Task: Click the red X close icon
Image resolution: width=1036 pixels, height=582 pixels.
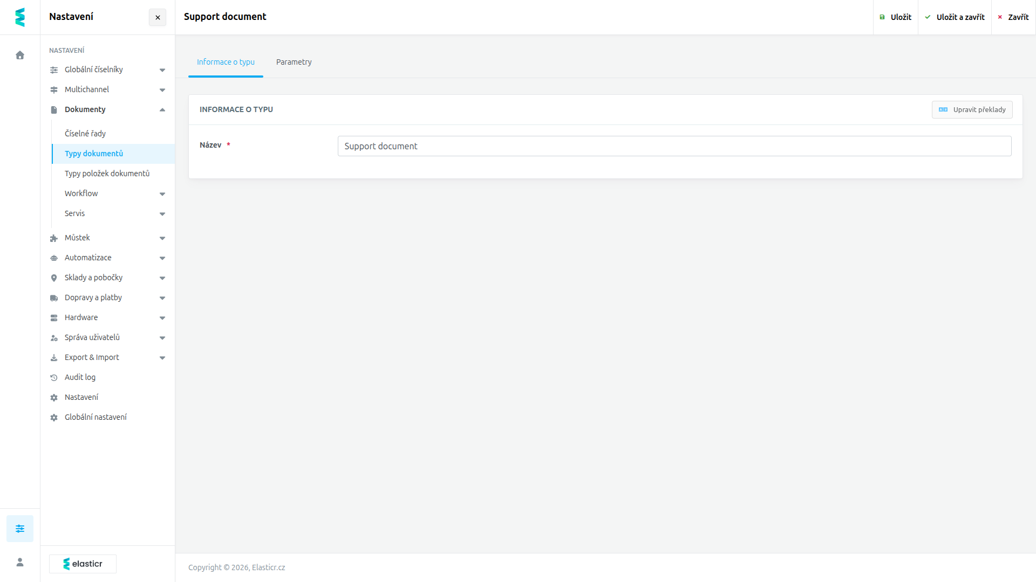Action: tap(1000, 17)
